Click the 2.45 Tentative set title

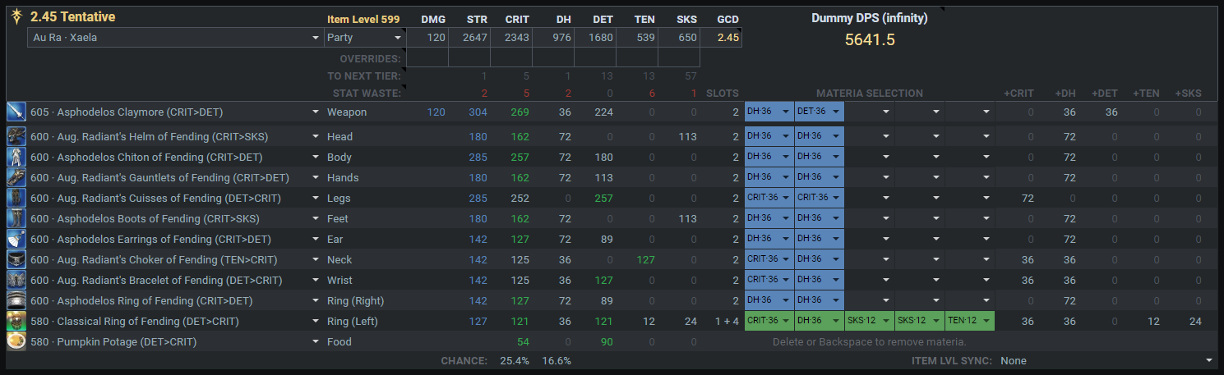tap(73, 17)
